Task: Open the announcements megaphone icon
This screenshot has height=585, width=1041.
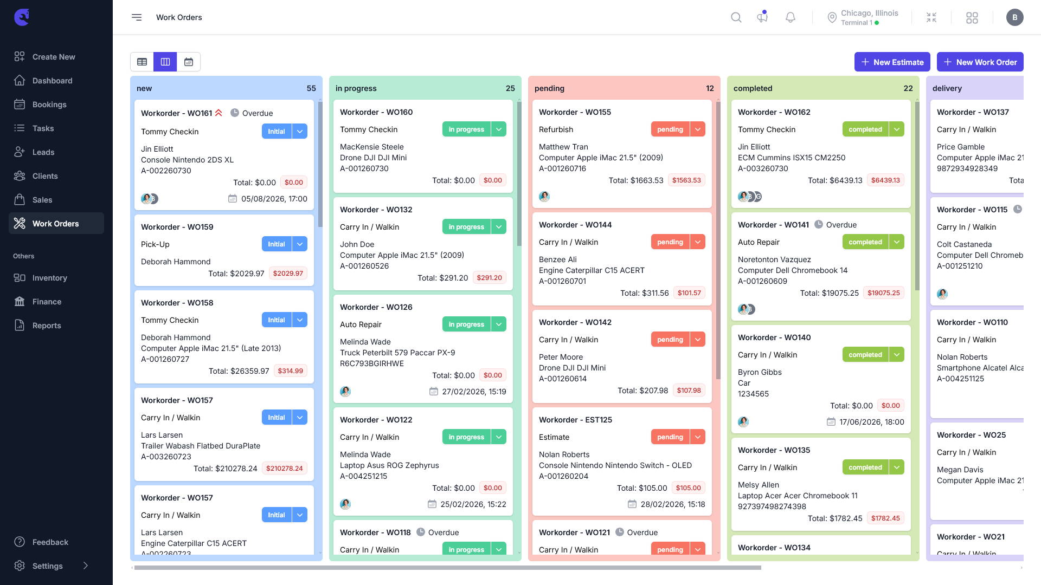Action: pos(762,17)
